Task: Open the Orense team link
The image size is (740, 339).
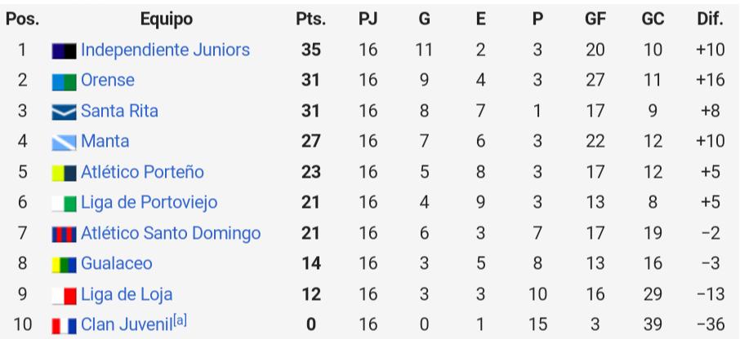Action: [x=108, y=80]
